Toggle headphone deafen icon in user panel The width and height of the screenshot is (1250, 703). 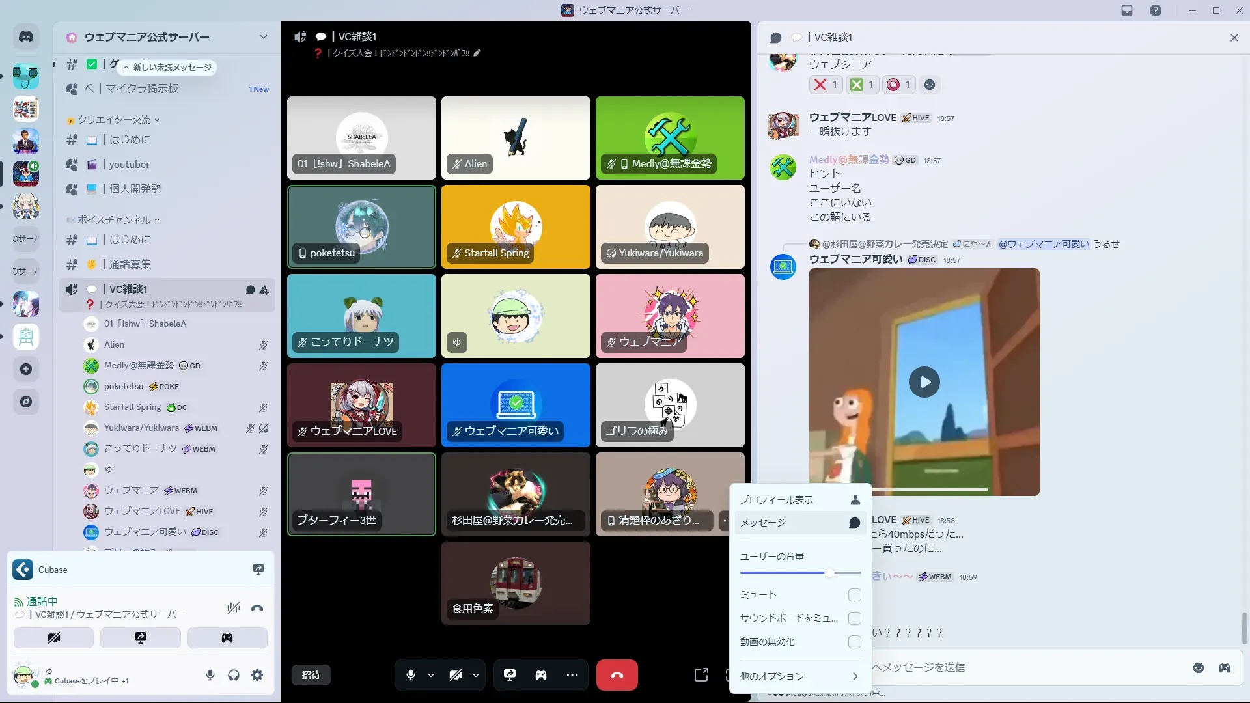[234, 675]
